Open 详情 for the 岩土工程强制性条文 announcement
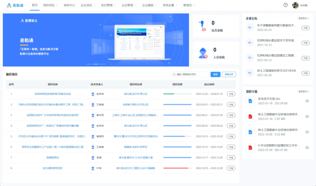Viewport: 316px width, 186px height. coord(305,73)
